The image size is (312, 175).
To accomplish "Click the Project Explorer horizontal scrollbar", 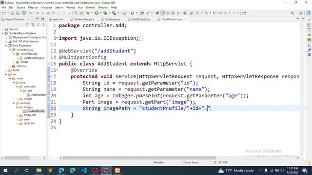I will 17,157.
